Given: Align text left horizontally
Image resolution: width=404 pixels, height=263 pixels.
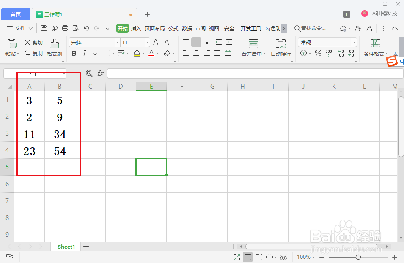Looking at the screenshot, I should pos(186,53).
